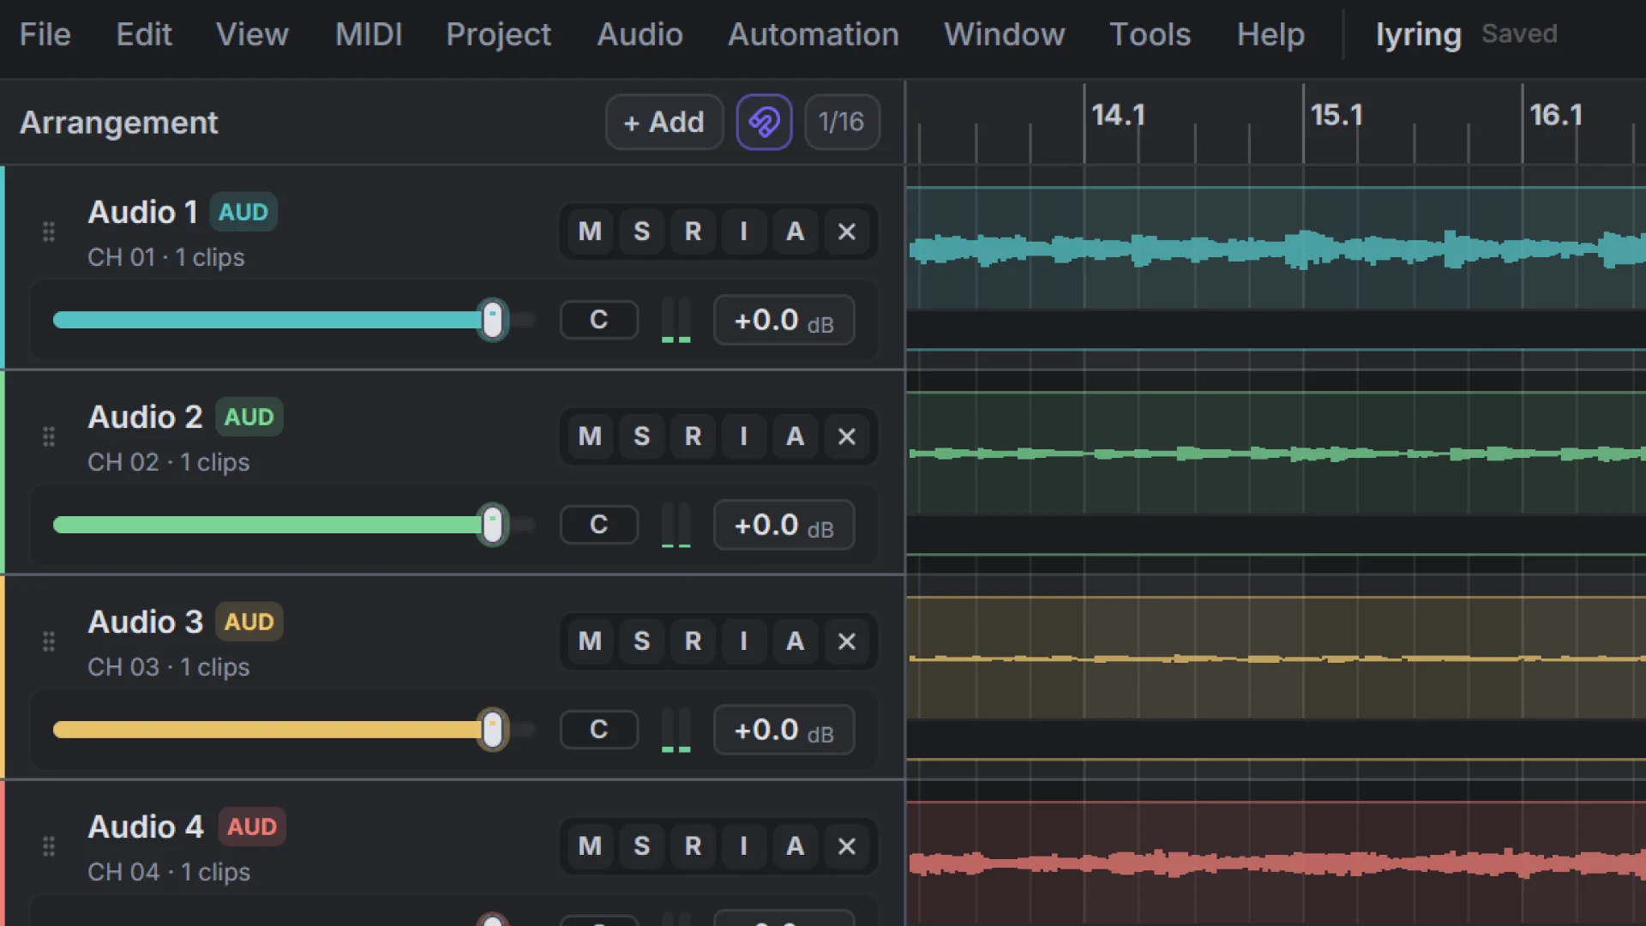Edit Audio 3 +0.0 dB field
1646x926 pixels.
coord(784,731)
